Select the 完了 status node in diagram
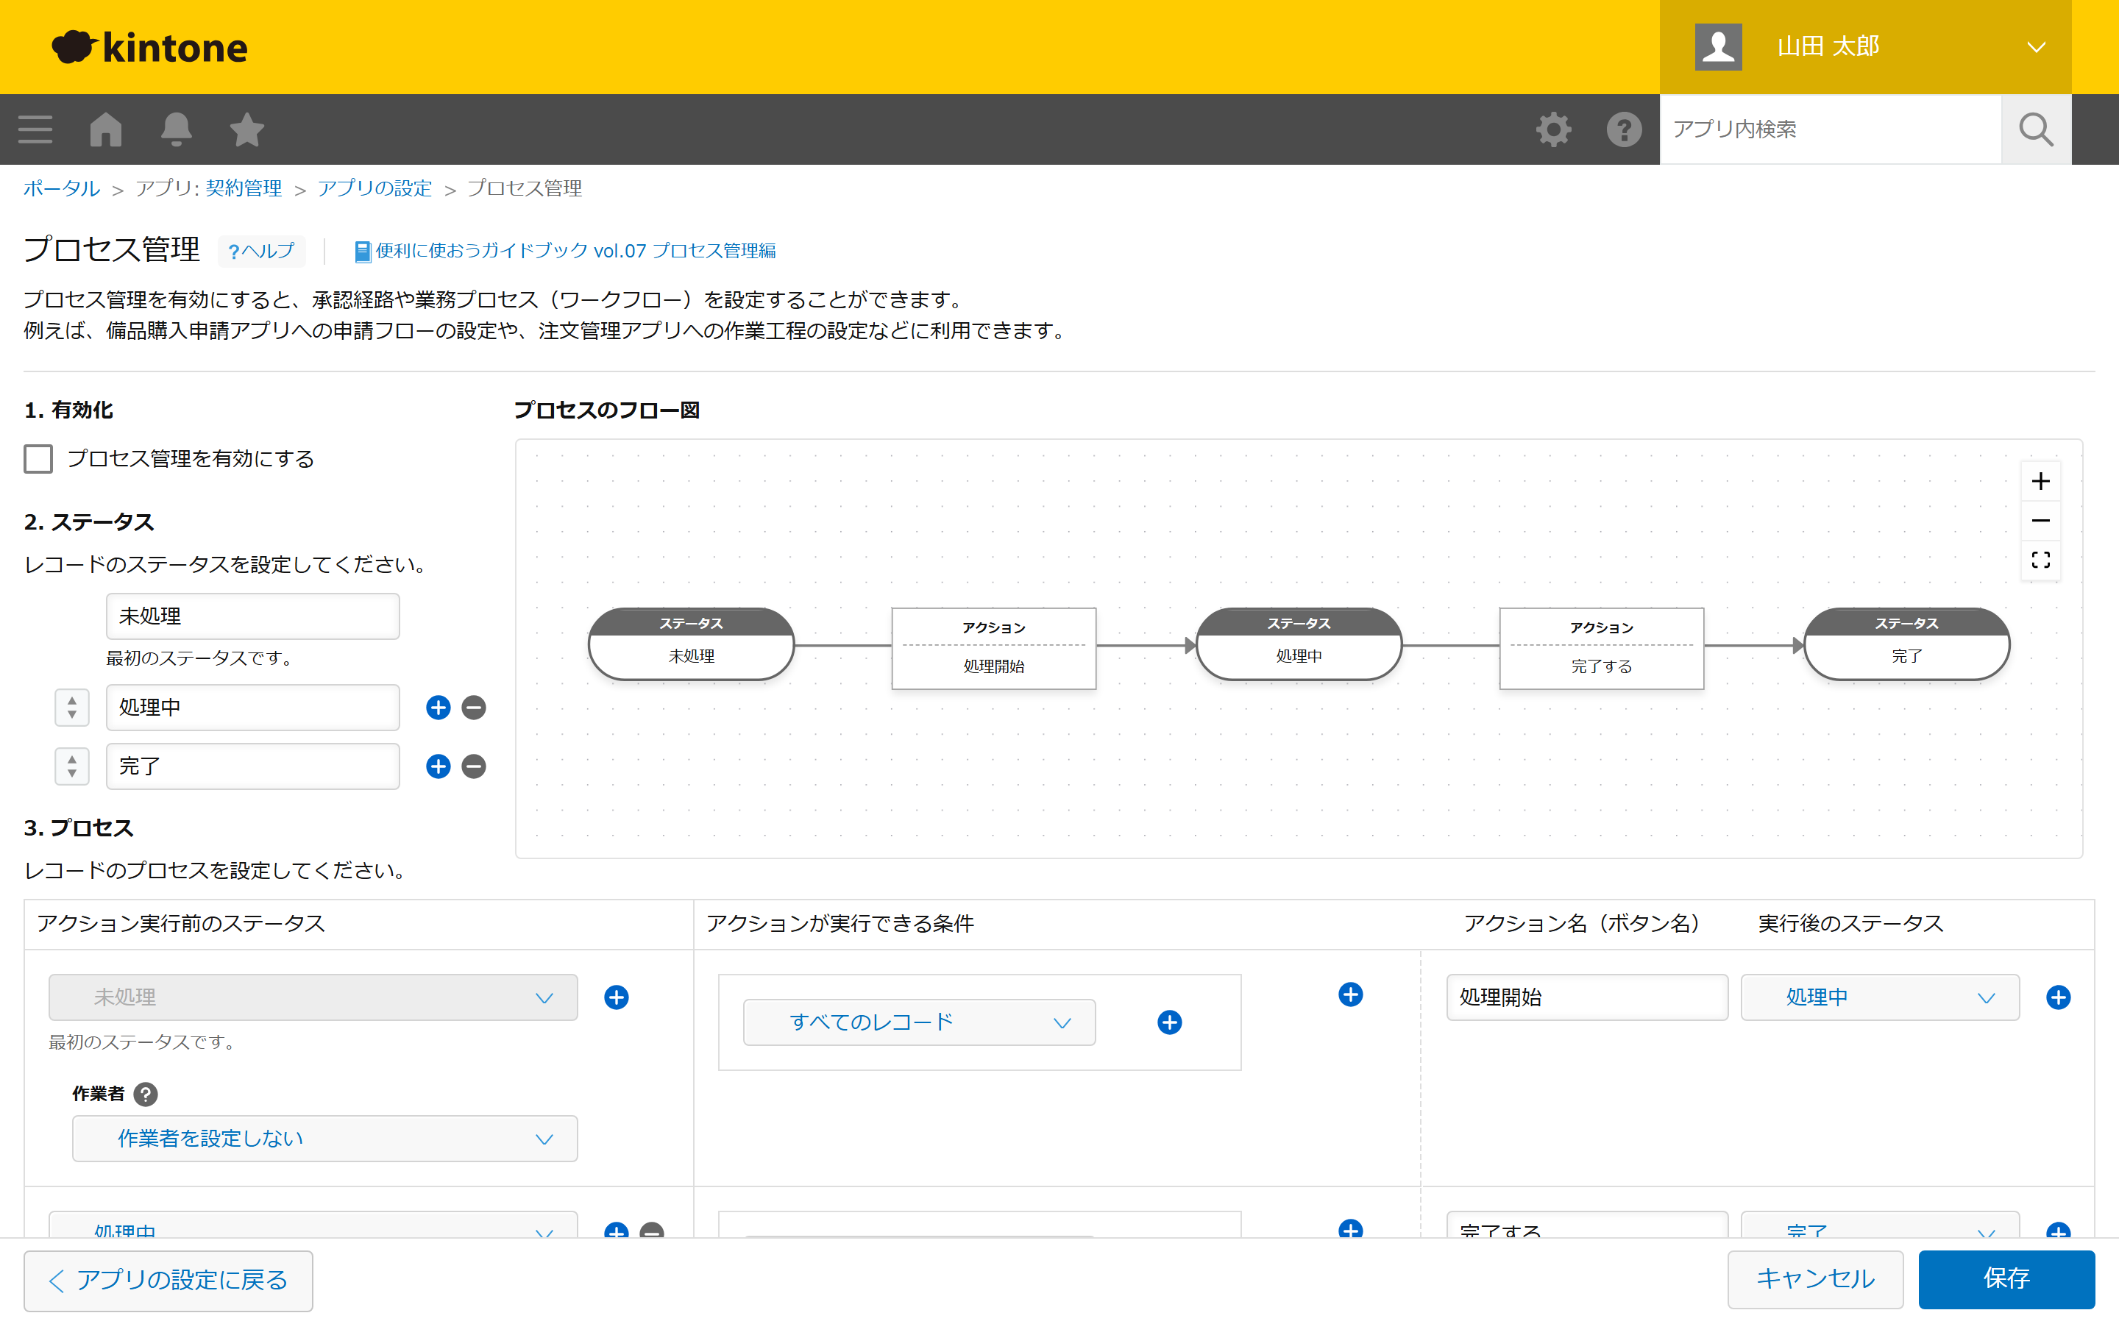Image resolution: width=2119 pixels, height=1324 pixels. pos(1906,644)
